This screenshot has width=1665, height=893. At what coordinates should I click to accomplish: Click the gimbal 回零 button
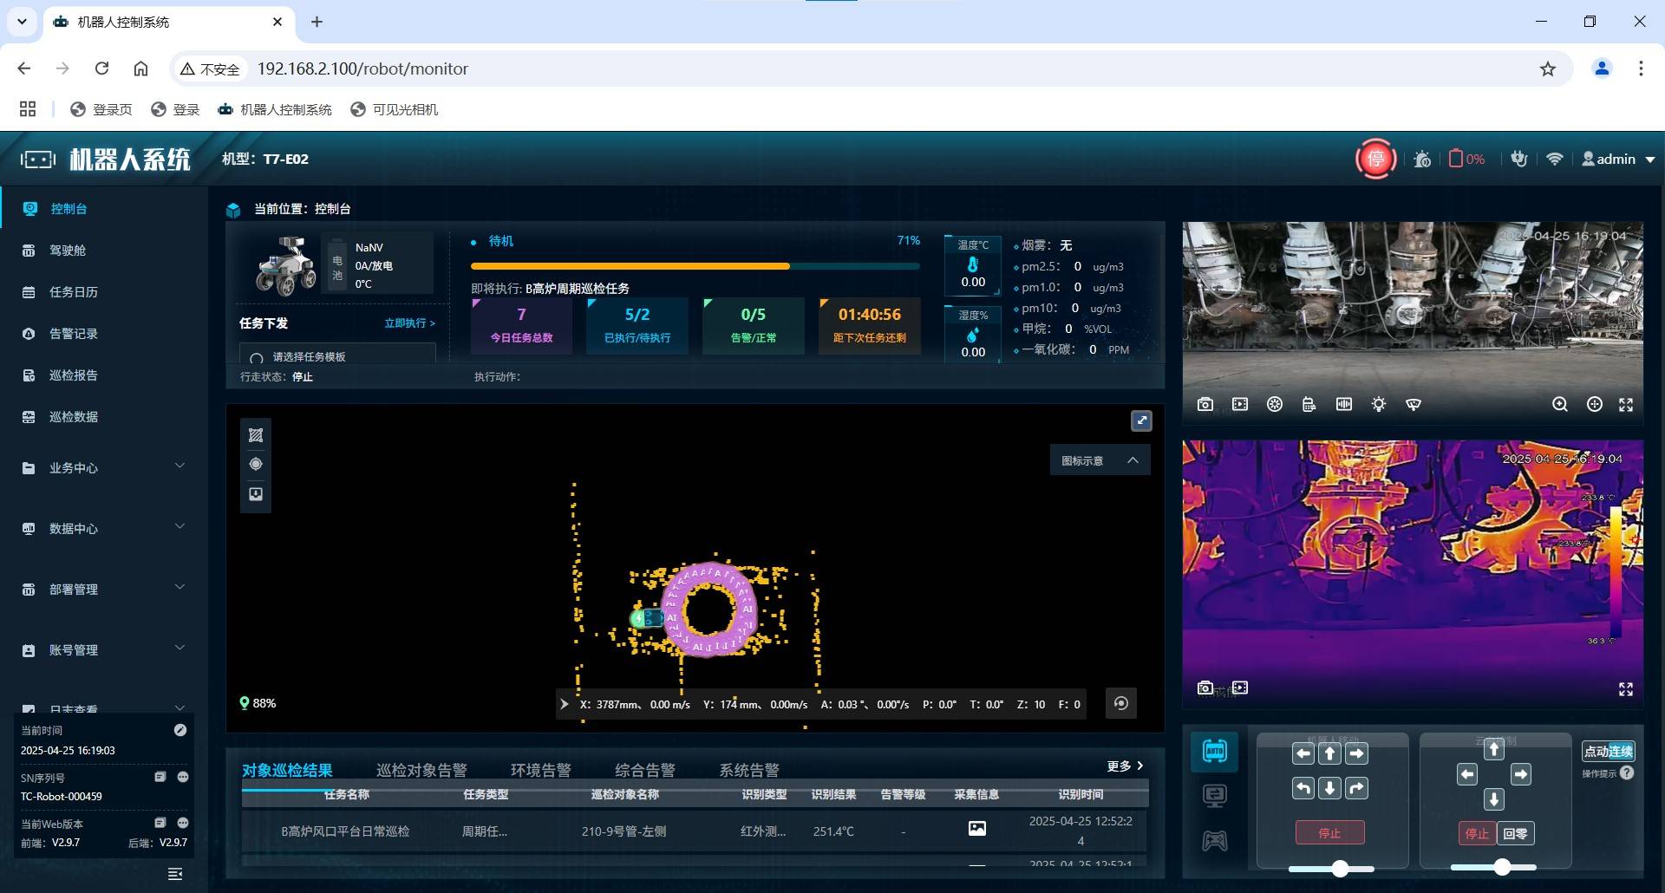1515,833
